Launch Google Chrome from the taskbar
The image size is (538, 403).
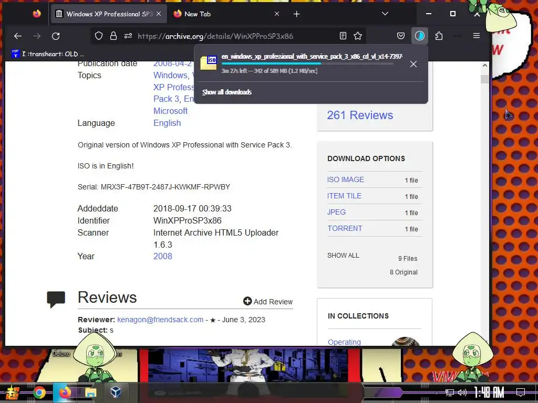click(39, 393)
